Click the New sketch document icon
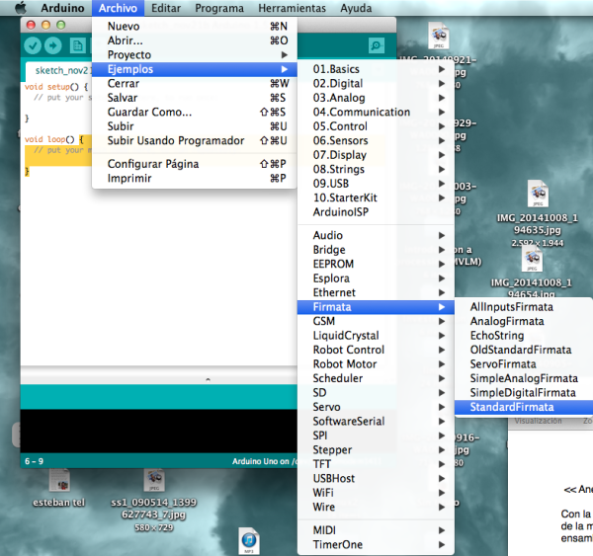 77,46
